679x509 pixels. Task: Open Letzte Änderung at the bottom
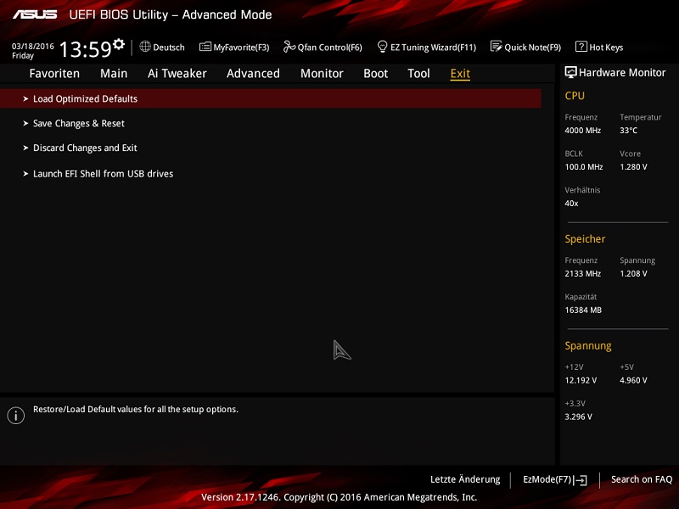465,479
